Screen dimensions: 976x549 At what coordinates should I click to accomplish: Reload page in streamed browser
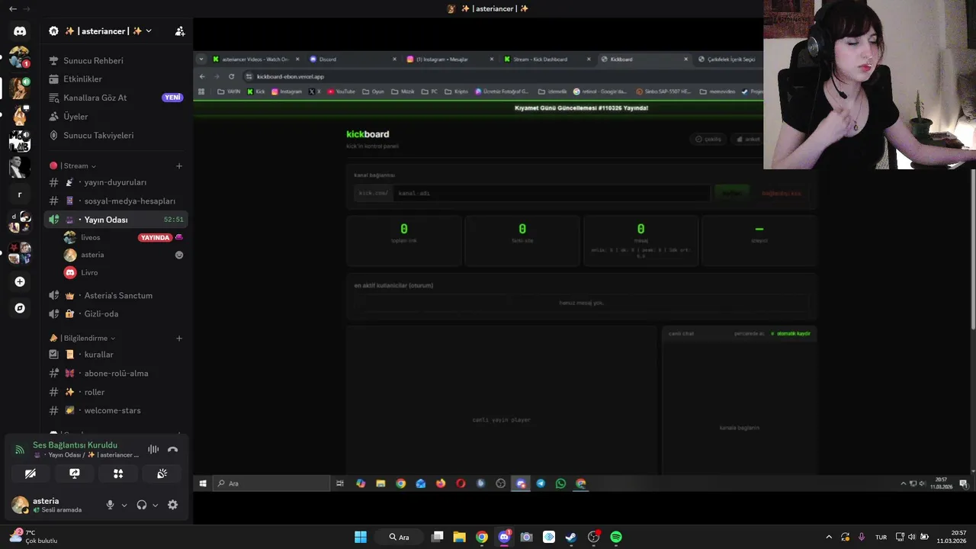[231, 76]
